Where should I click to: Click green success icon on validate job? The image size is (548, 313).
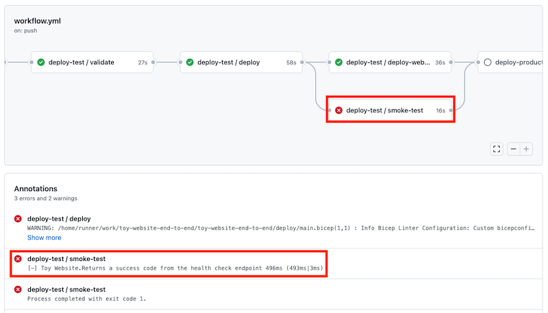tap(41, 62)
